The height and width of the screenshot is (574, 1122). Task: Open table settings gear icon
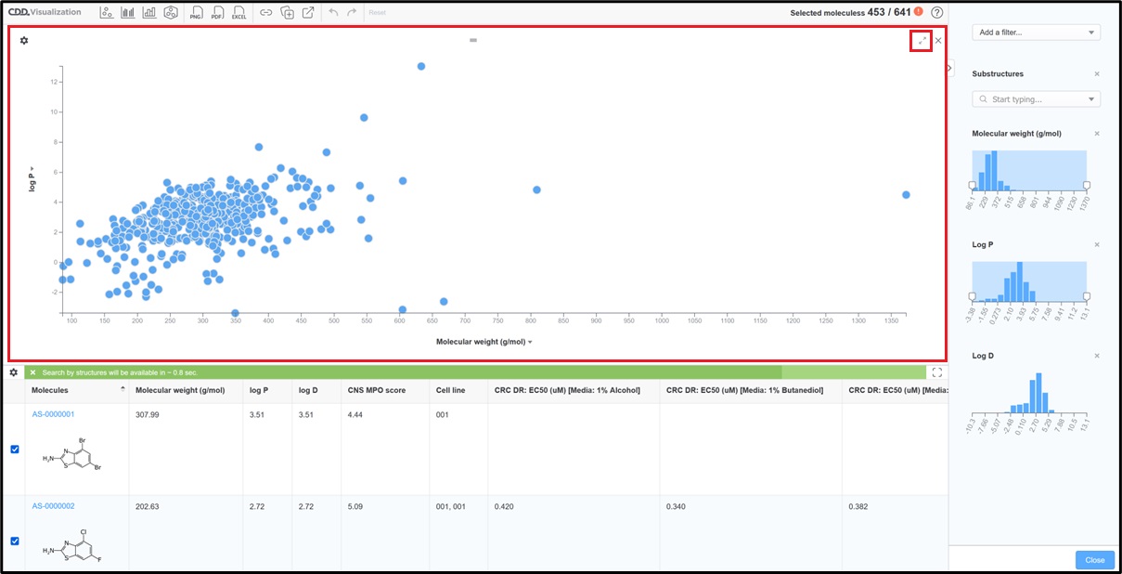tap(14, 372)
